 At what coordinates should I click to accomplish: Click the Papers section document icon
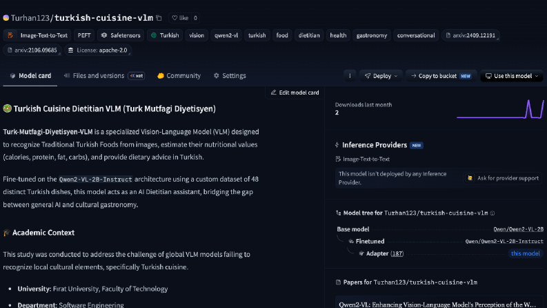point(338,282)
